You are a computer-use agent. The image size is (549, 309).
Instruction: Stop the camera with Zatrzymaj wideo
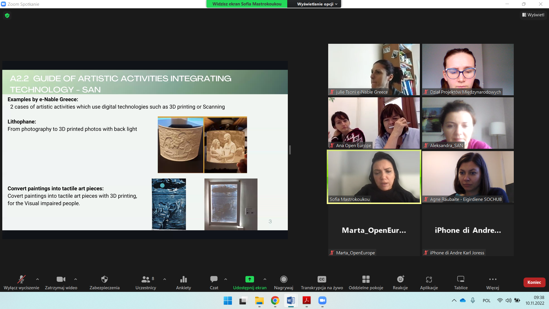click(x=61, y=282)
